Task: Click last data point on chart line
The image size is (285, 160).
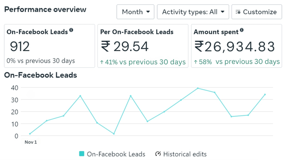Action: coord(265,94)
